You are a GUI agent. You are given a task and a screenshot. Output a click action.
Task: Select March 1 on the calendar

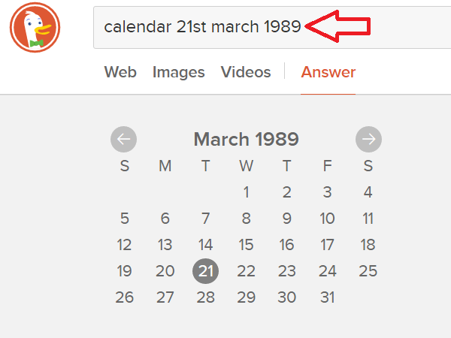pyautogui.click(x=247, y=192)
